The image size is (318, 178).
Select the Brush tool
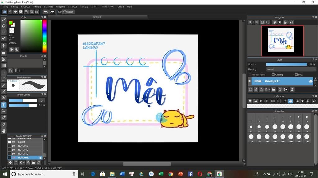pos(3,20)
